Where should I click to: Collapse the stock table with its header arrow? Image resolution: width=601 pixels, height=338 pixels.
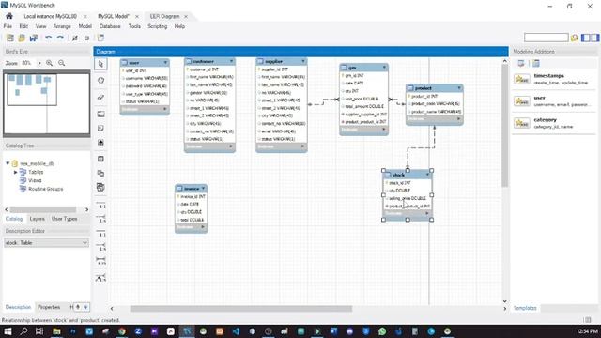coord(428,175)
